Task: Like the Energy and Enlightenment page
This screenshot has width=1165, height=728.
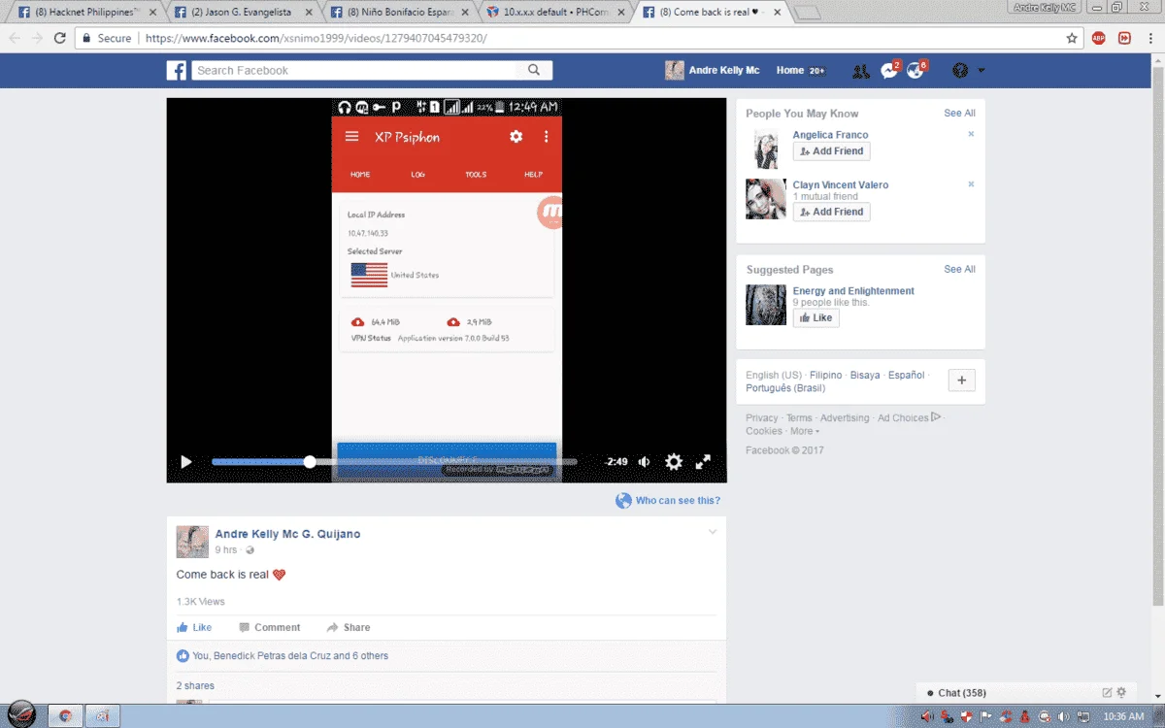Action: (x=815, y=317)
